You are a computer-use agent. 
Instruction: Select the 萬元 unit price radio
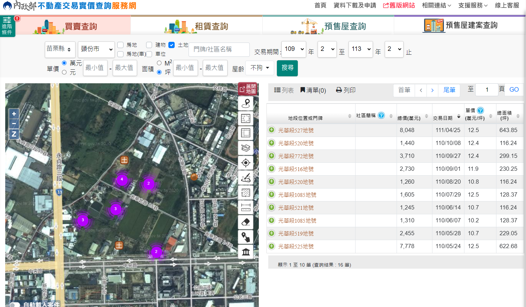64,63
